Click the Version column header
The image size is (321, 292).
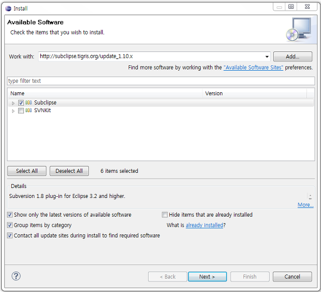[255, 93]
